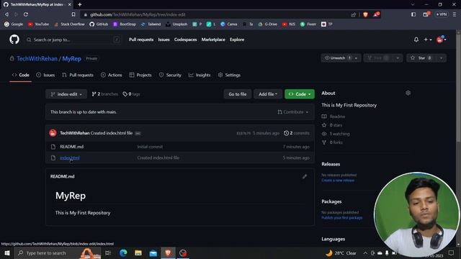Open a new browser tab
Image resolution: width=461 pixels, height=259 pixels.
click(x=80, y=4)
